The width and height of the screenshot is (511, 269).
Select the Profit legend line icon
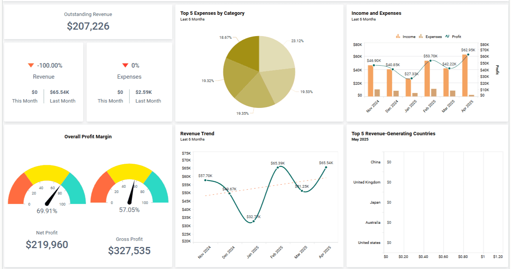pyautogui.click(x=447, y=36)
